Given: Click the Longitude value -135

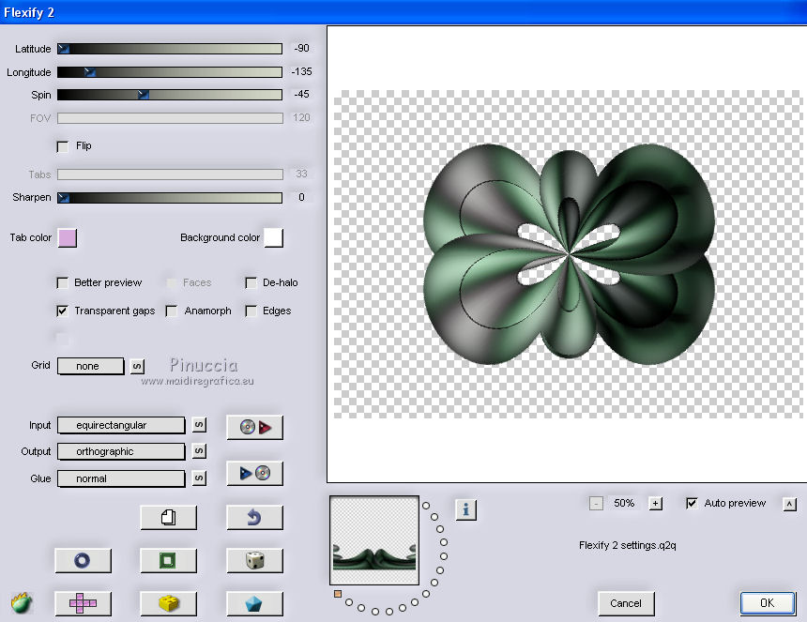Looking at the screenshot, I should [301, 71].
